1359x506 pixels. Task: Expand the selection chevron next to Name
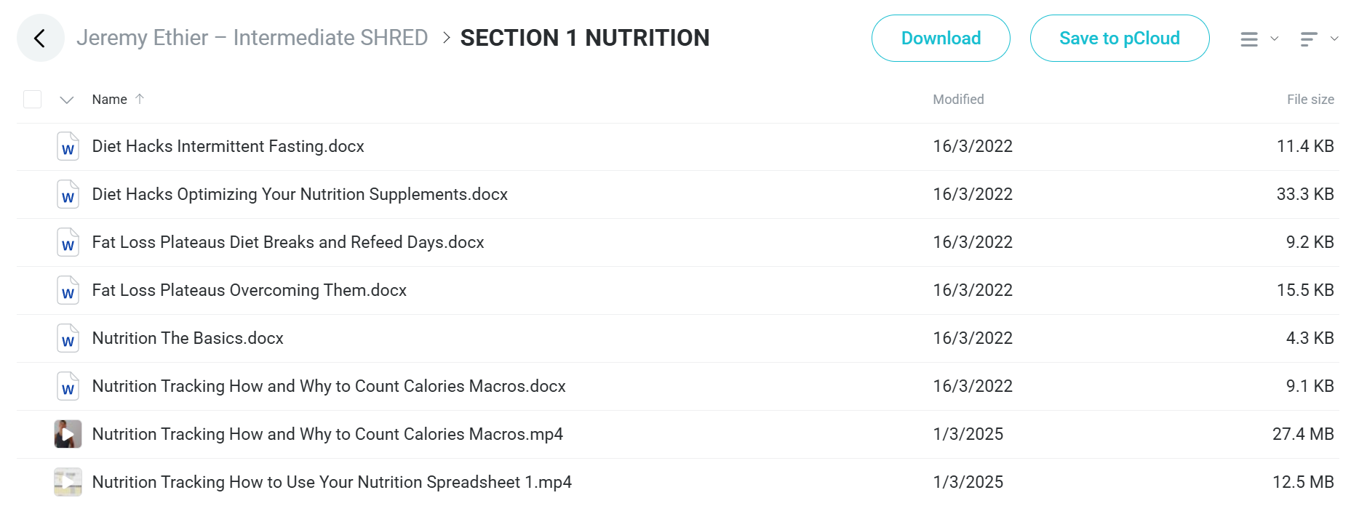67,100
